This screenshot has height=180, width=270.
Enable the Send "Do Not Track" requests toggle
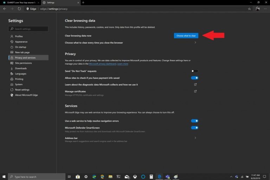click(194, 71)
